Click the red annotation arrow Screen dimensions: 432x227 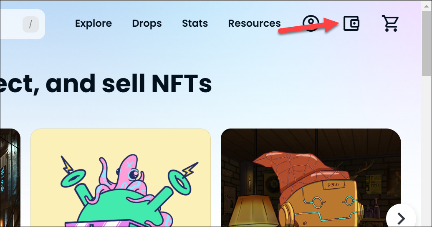tap(309, 25)
